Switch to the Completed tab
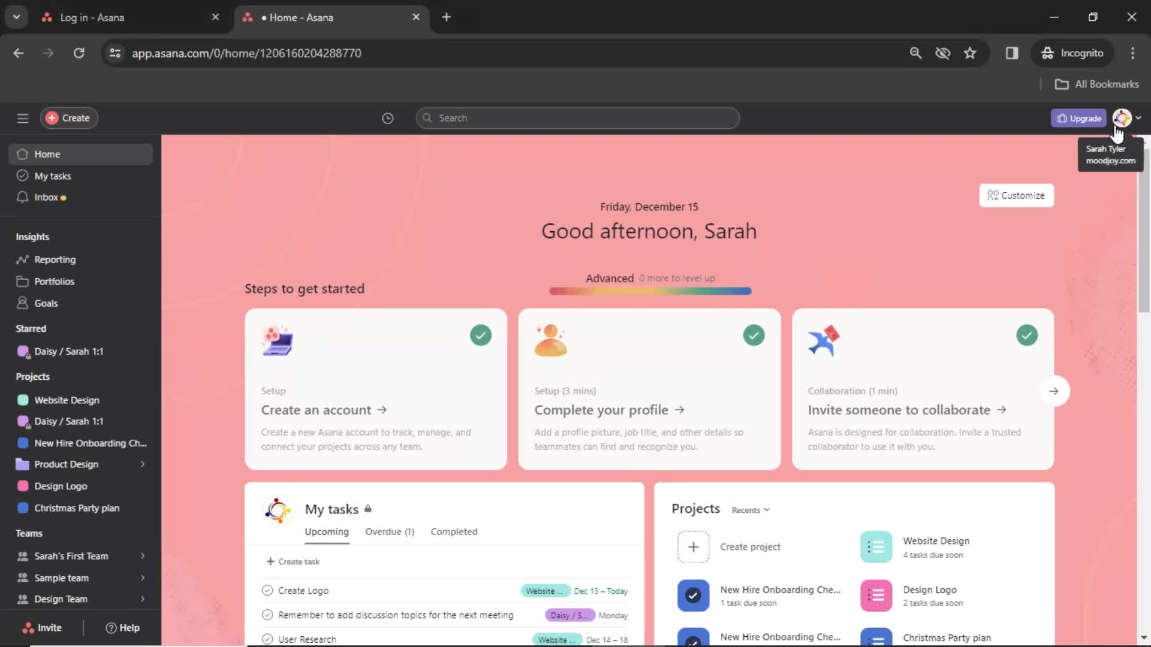Image resolution: width=1151 pixels, height=647 pixels. 454,532
